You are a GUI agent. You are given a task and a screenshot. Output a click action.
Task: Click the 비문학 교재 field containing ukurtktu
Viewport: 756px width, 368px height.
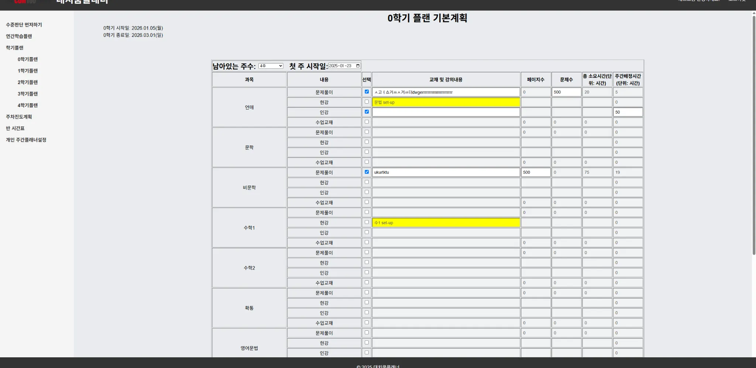(446, 172)
